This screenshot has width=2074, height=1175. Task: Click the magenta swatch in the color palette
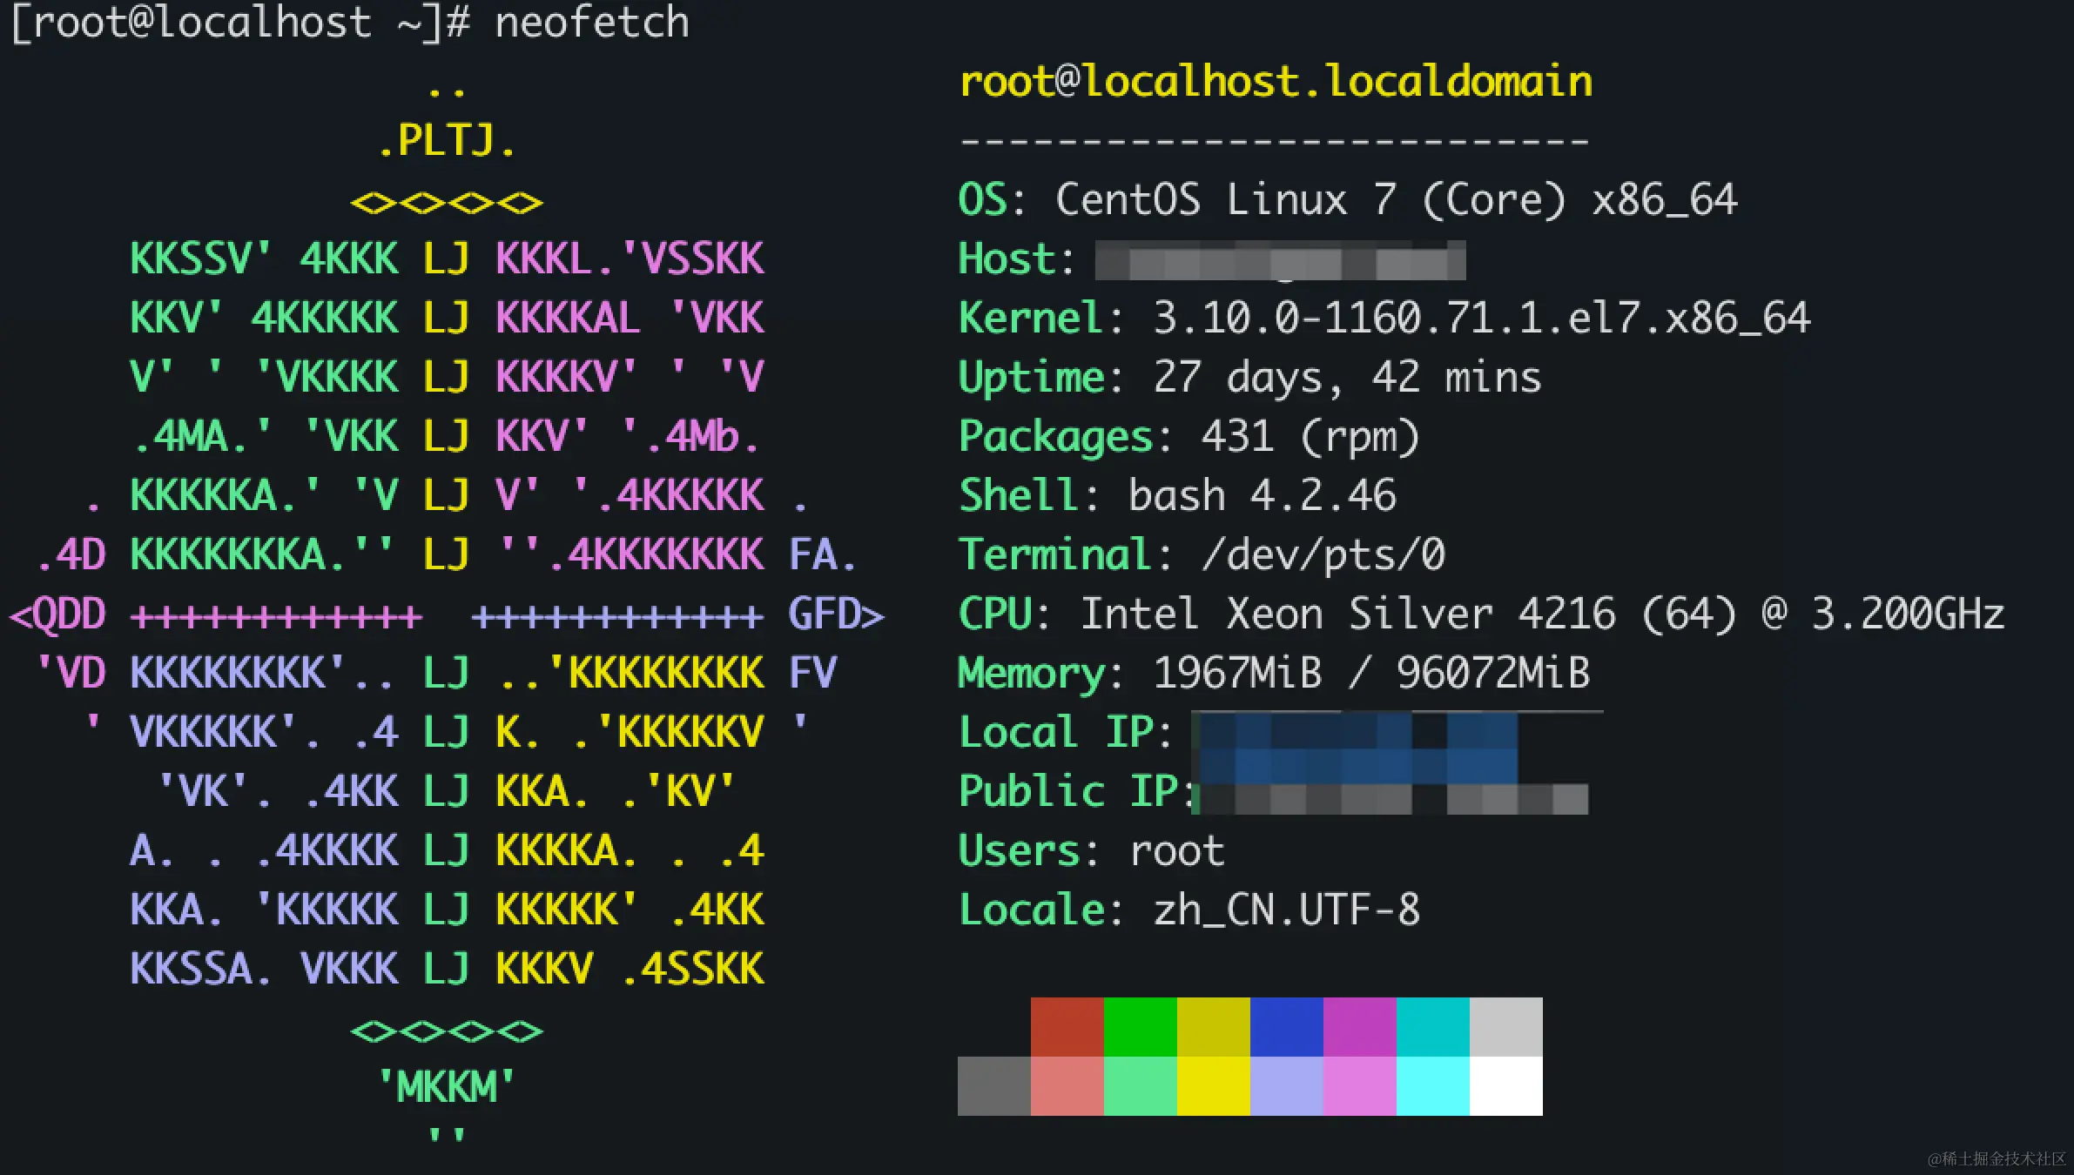click(1358, 1025)
